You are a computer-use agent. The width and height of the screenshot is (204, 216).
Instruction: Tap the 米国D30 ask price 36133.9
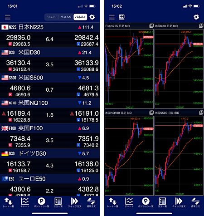[87, 63]
